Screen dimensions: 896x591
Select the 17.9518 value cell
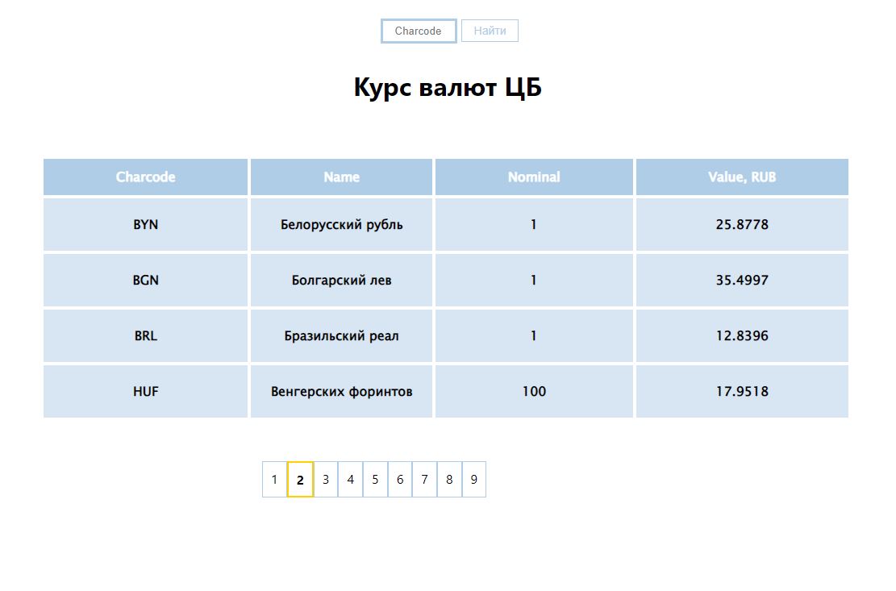(742, 392)
